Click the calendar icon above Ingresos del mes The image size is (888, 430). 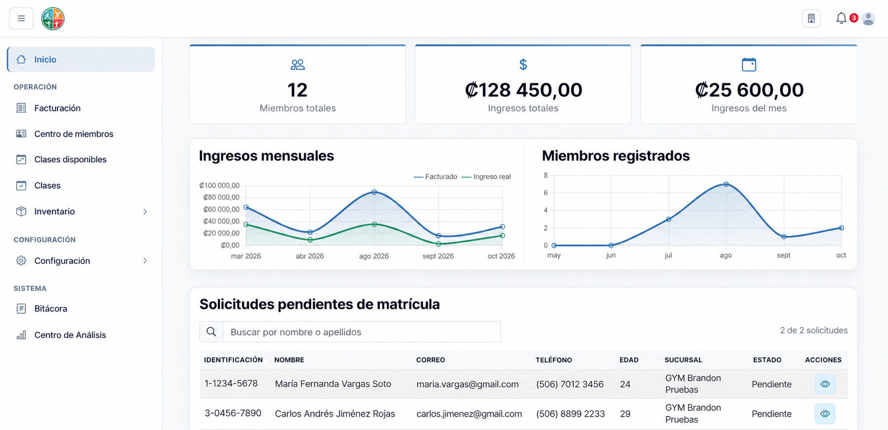749,65
